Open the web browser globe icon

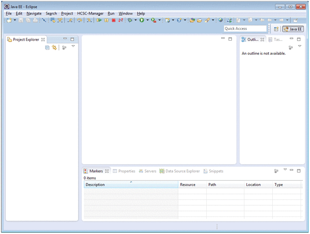click(220, 20)
